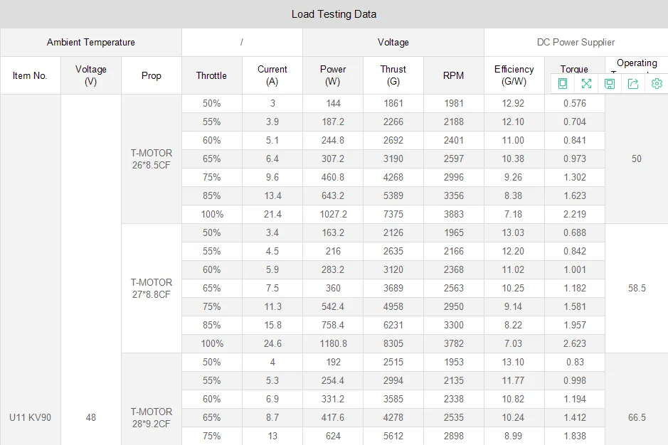This screenshot has height=445, width=668.
Task: Select the DC Power Supplier header cell
Action: coord(576,43)
